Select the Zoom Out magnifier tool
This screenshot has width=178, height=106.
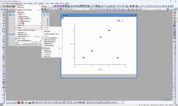pyautogui.click(x=3, y=18)
